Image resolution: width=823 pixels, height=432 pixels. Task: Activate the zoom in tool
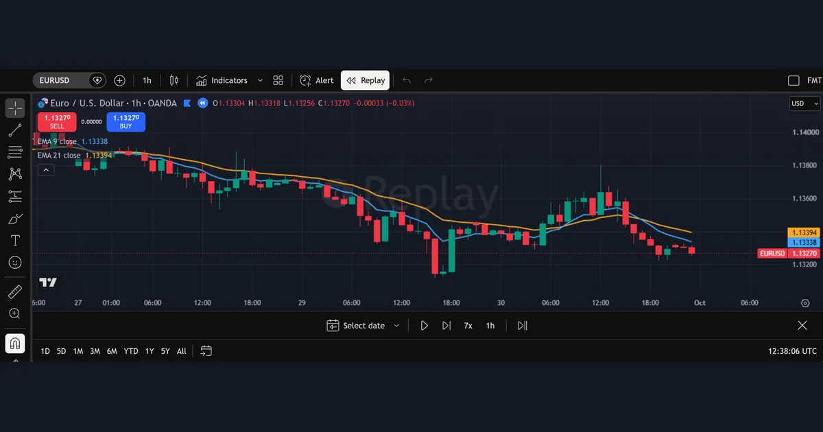(15, 313)
